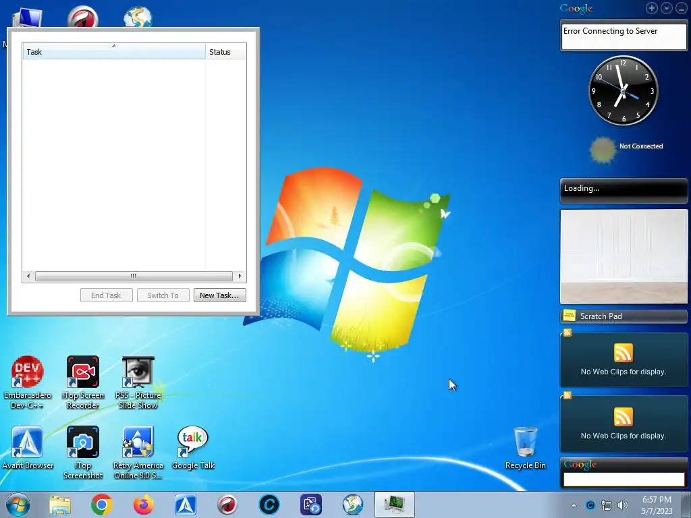Click the globe desktop icon at top

pos(138,17)
